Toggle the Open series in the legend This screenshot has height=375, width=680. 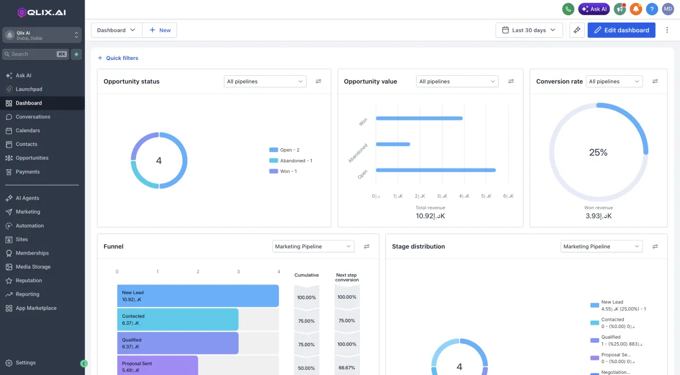[284, 150]
